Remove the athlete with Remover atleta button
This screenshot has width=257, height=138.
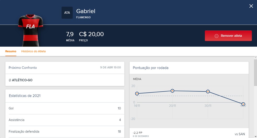(228, 36)
